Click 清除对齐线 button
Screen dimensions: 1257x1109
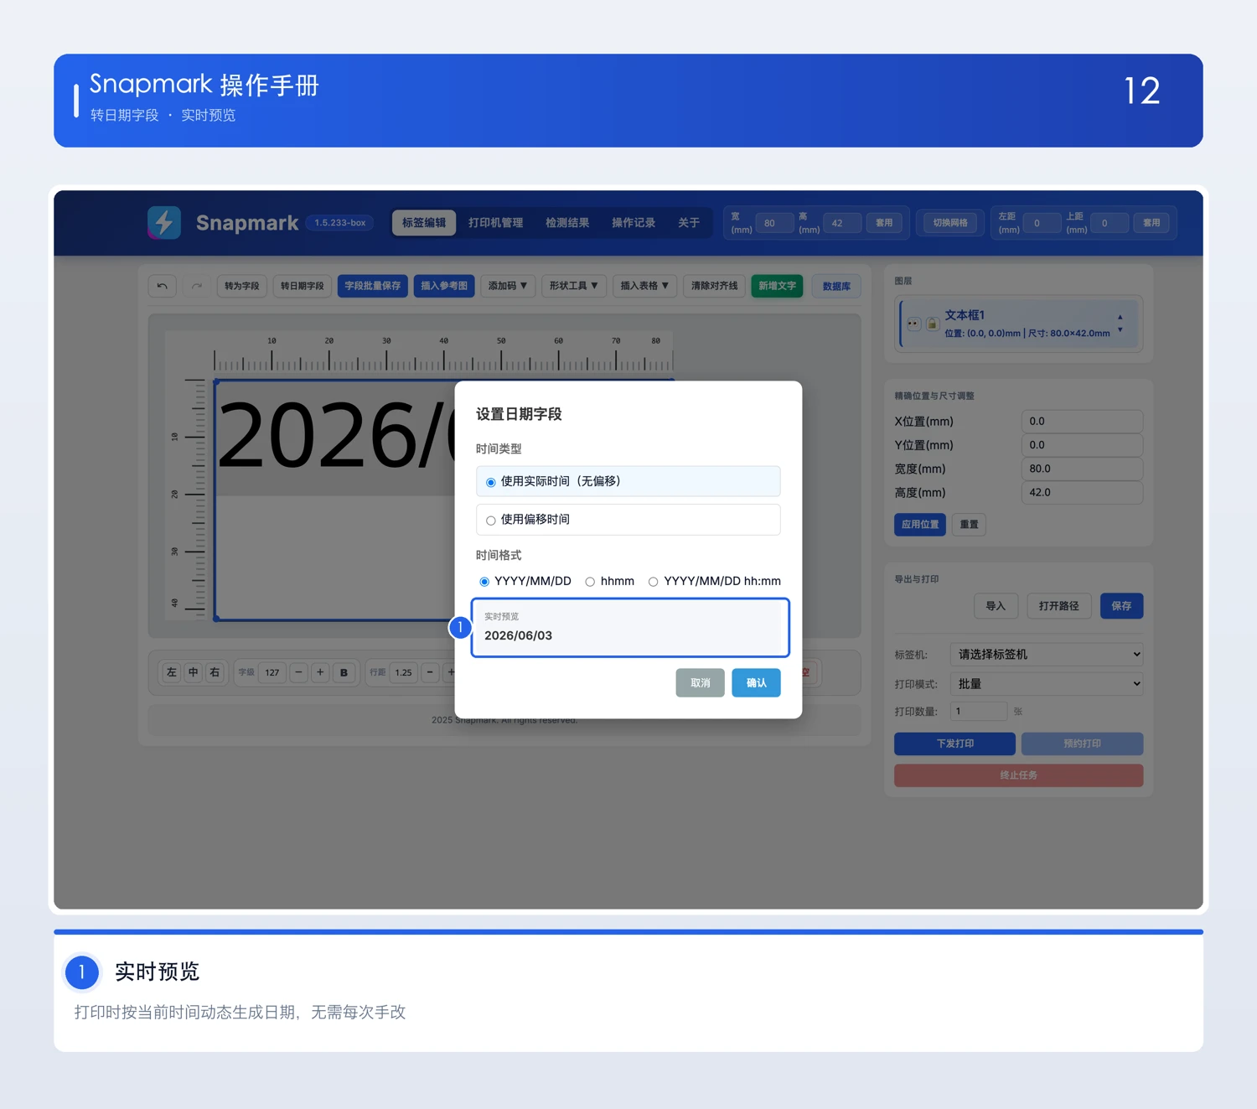click(714, 286)
